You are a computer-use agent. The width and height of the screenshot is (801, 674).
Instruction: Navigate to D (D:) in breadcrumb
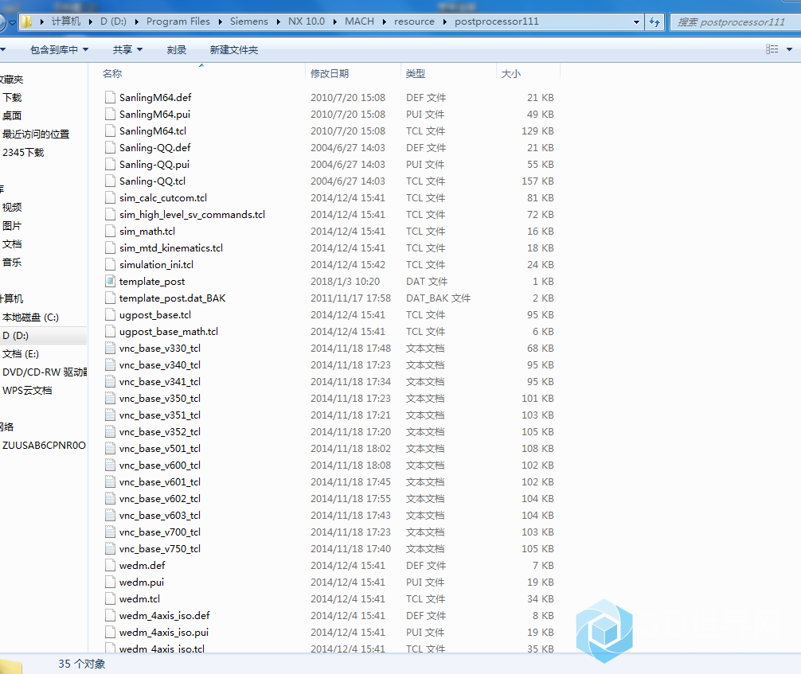(113, 21)
